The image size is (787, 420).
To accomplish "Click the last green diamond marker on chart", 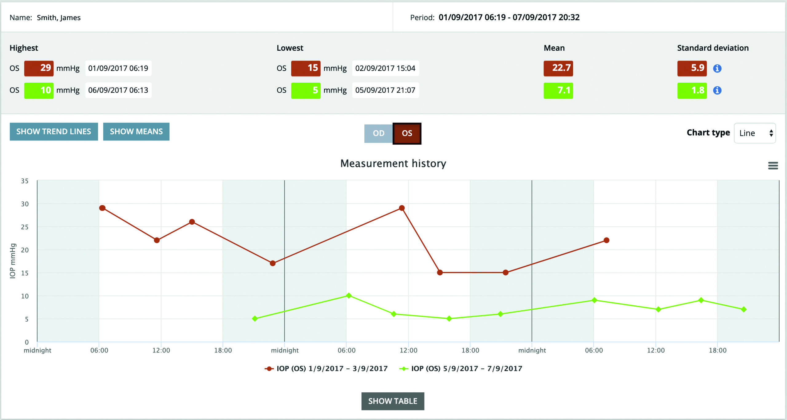I will pyautogui.click(x=744, y=309).
